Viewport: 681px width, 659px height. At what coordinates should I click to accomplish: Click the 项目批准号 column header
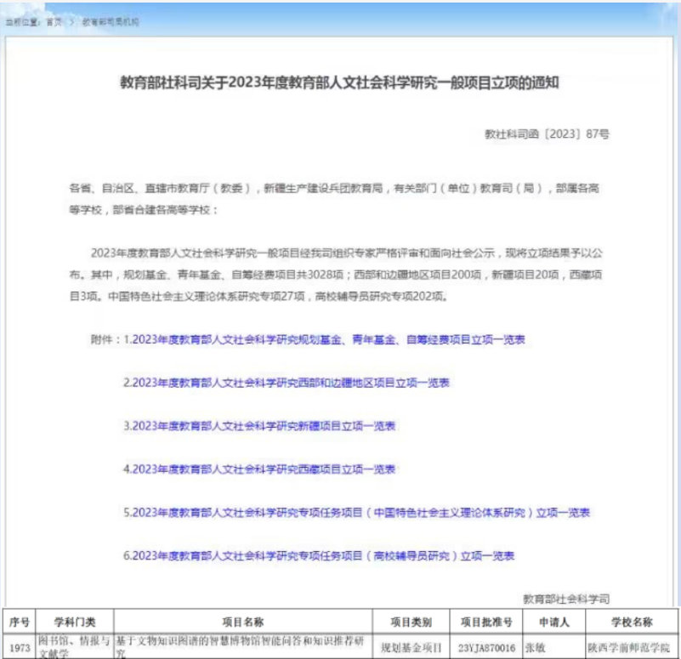485,622
